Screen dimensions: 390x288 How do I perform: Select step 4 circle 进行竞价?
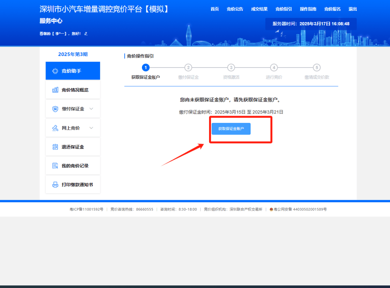(x=274, y=68)
